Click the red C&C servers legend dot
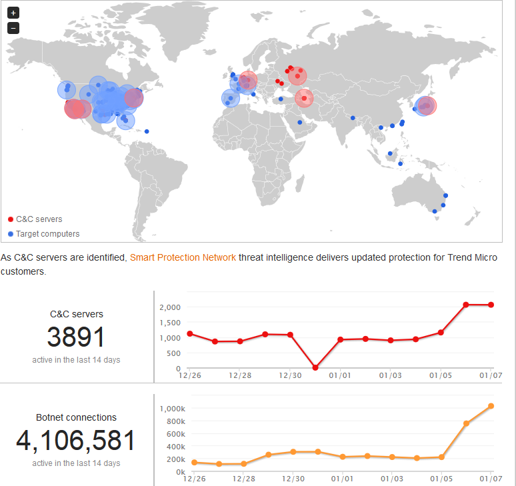This screenshot has height=486, width=516. [11, 219]
